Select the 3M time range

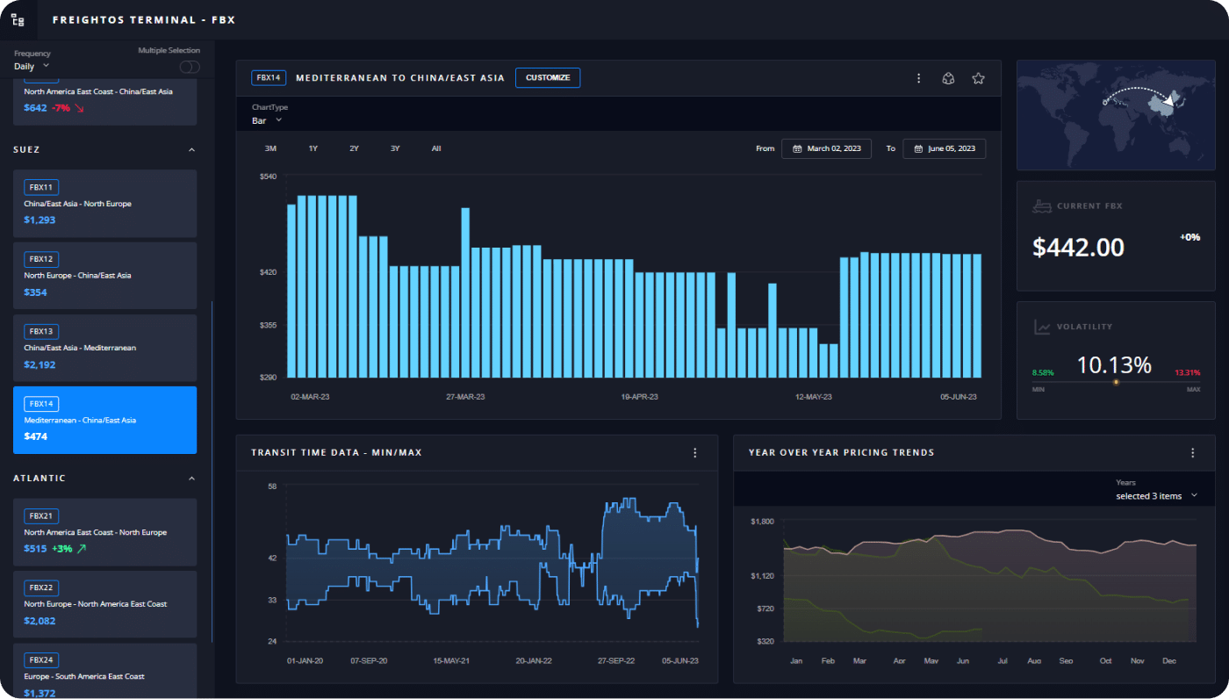(270, 148)
